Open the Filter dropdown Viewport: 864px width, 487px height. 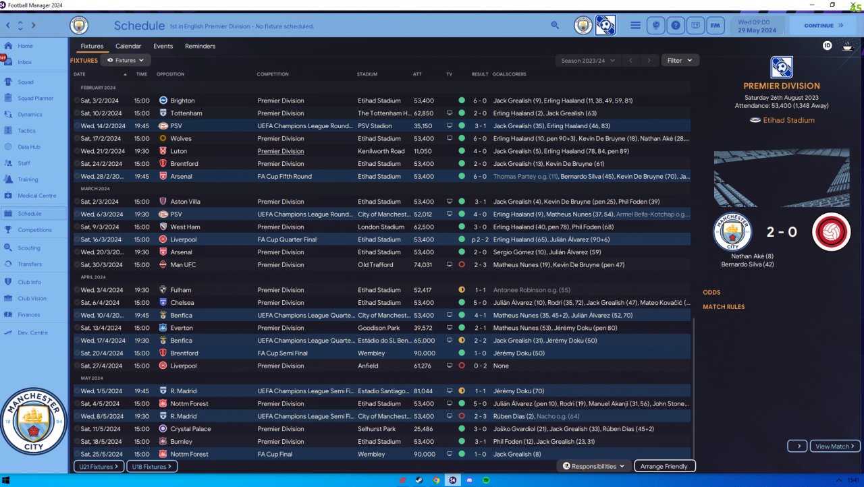[680, 61]
